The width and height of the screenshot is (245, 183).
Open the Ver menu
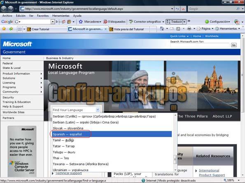pyautogui.click(x=31, y=16)
